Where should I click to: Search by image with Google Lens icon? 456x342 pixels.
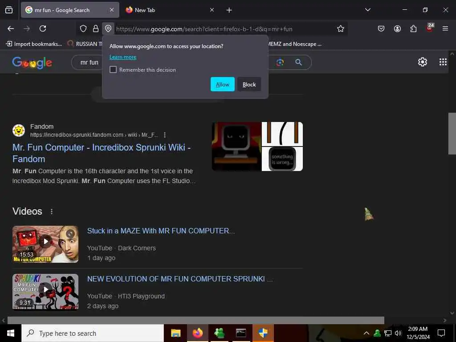pyautogui.click(x=280, y=62)
